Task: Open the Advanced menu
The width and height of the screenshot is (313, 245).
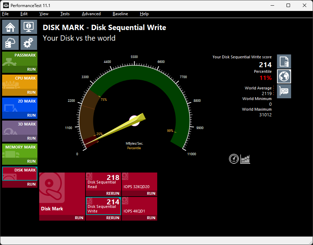Action: [91, 14]
